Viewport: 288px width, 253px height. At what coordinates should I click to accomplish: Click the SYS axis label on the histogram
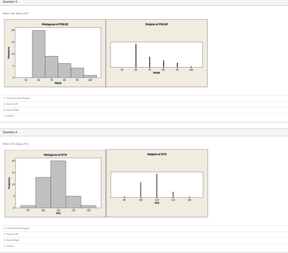58,213
